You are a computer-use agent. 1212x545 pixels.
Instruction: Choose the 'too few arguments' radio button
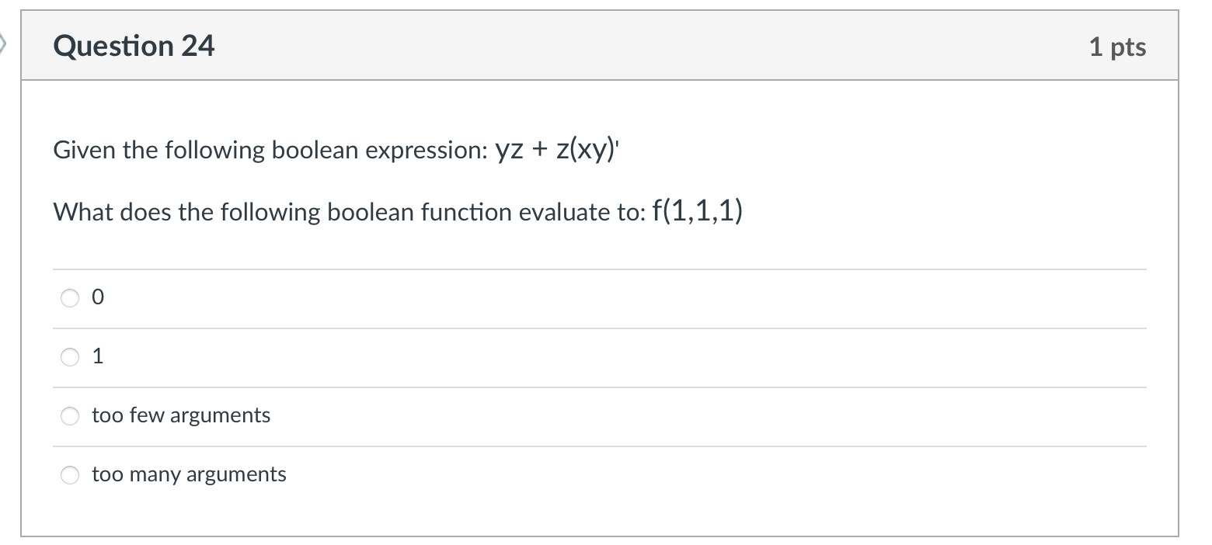(x=71, y=416)
